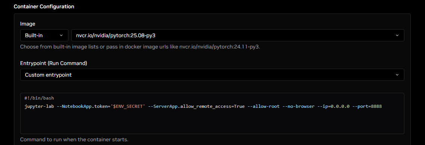This screenshot has width=425, height=145.
Task: Click inside the entrypoint command editor
Action: pos(212,113)
